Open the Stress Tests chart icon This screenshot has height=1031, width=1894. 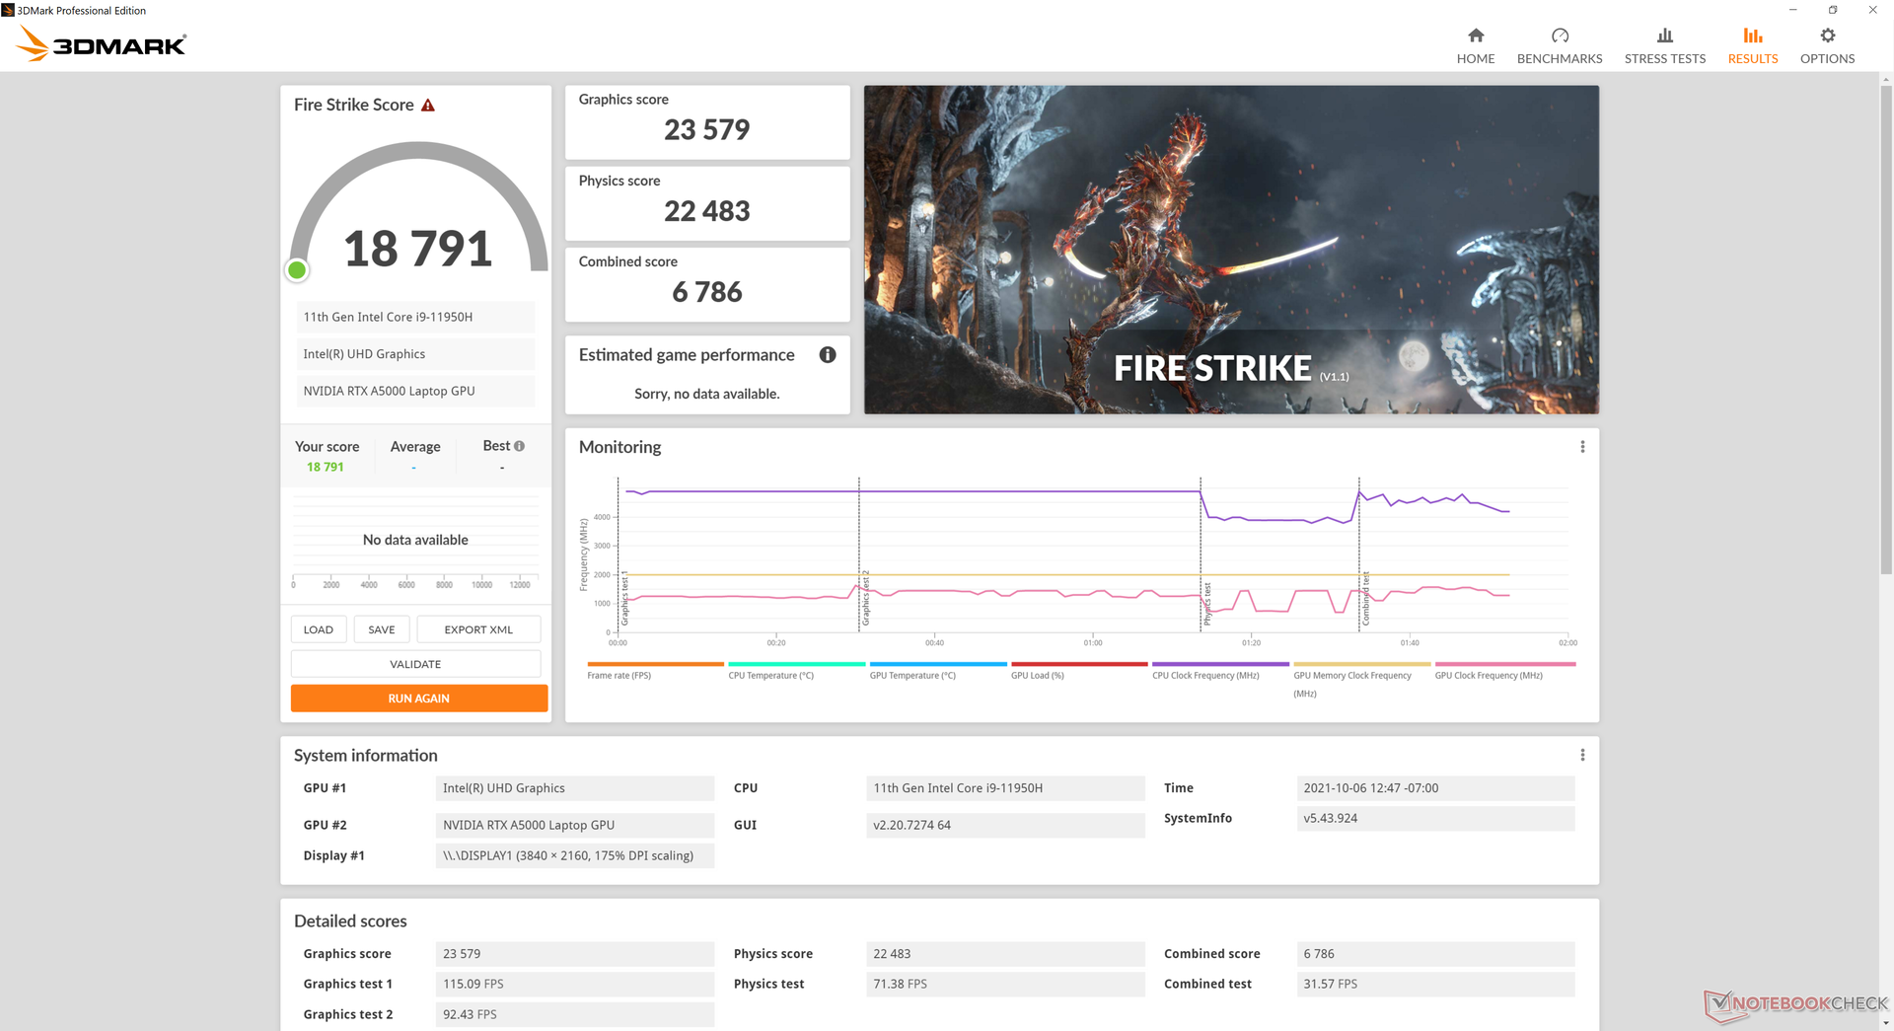[1665, 36]
